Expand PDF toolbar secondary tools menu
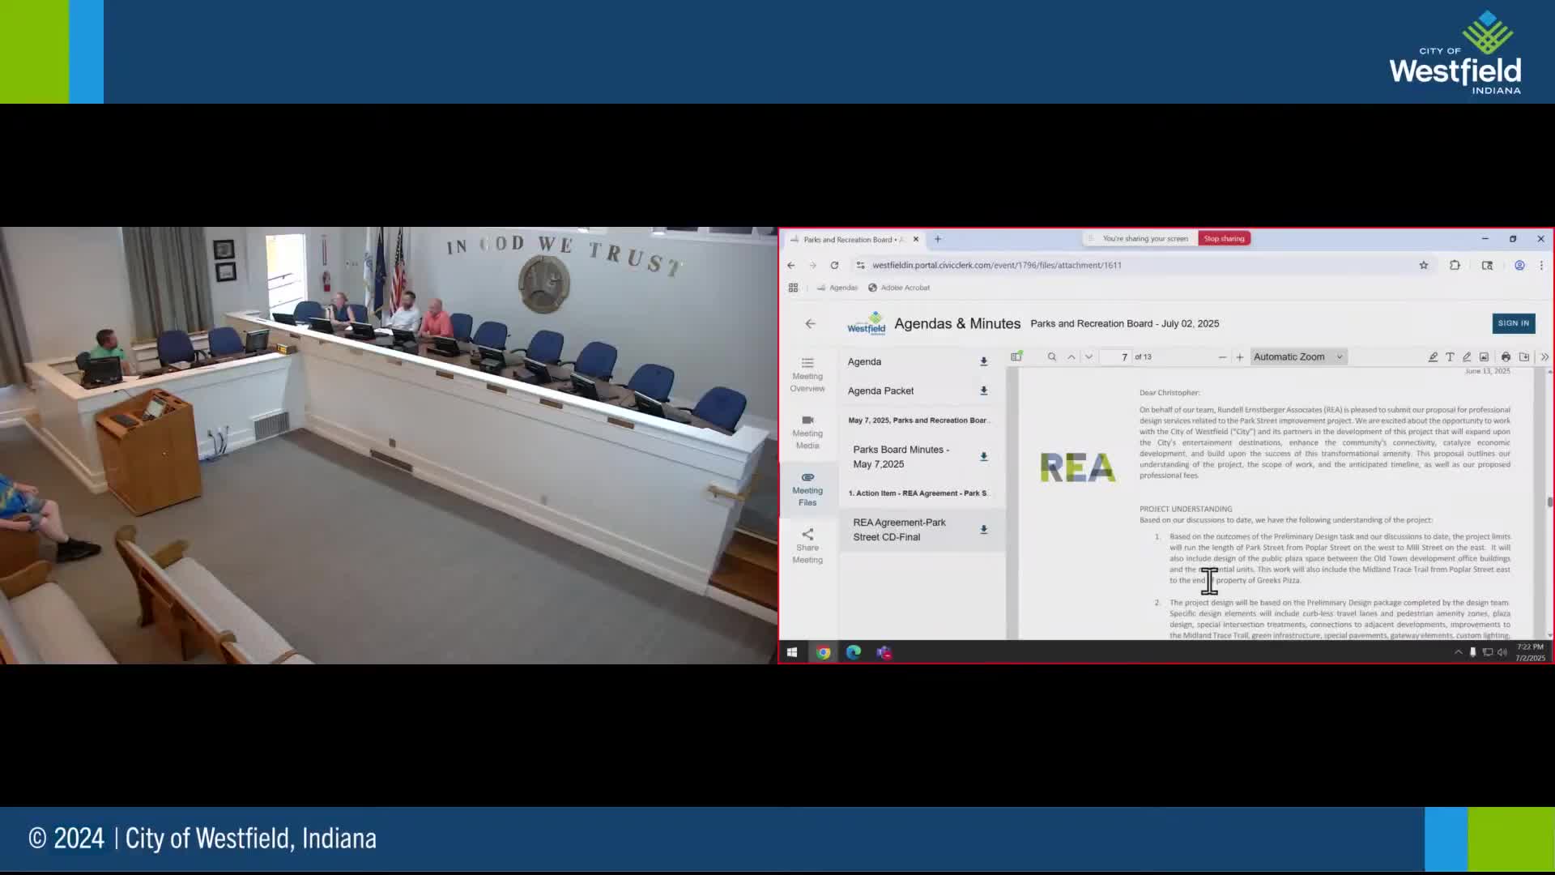 coord(1544,356)
